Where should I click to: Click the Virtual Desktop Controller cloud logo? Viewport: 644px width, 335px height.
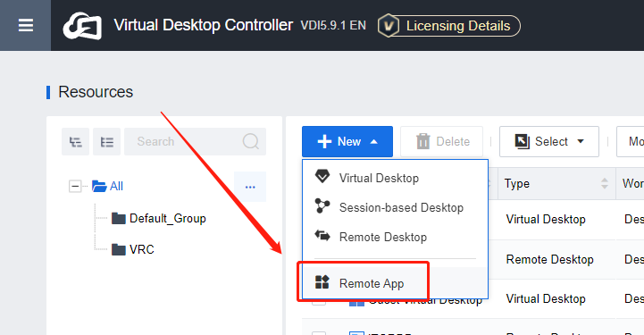point(82,26)
